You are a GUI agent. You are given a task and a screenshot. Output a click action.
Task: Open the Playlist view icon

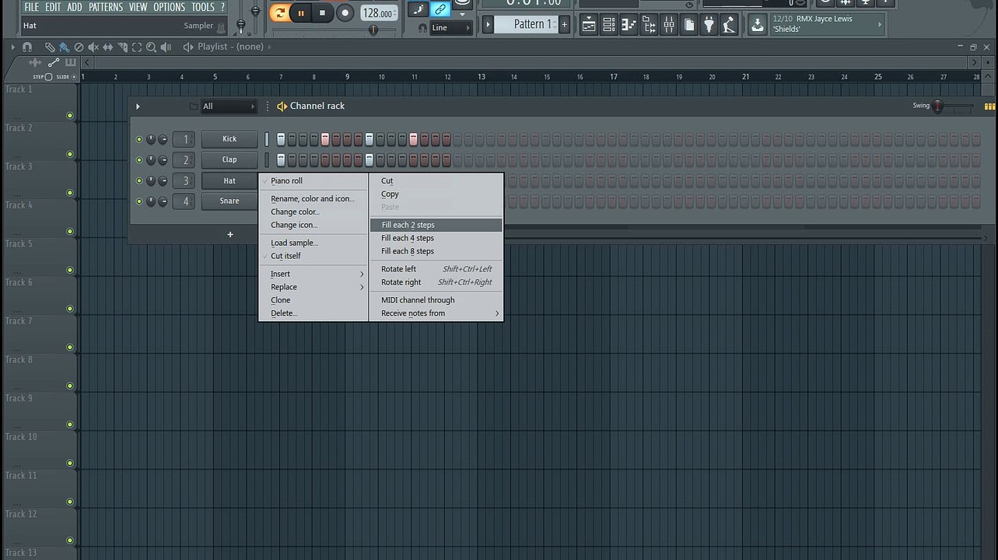pos(589,26)
